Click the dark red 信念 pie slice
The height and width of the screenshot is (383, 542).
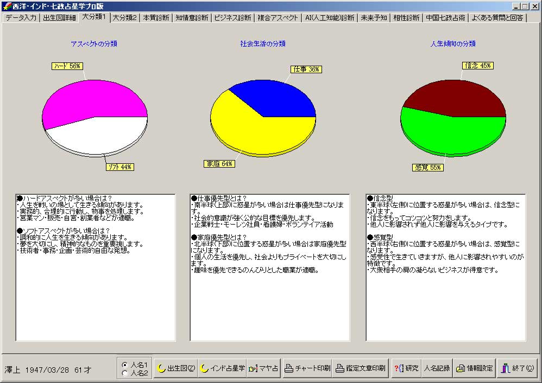click(456, 98)
